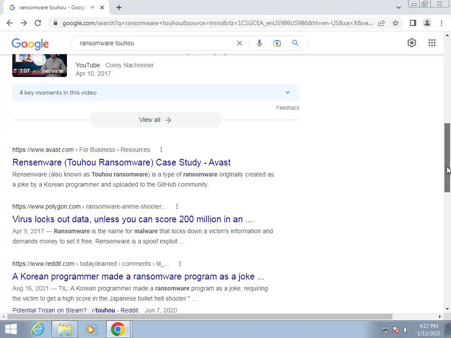Open File Explorer from the taskbar
The height and width of the screenshot is (338, 451).
[x=65, y=329]
